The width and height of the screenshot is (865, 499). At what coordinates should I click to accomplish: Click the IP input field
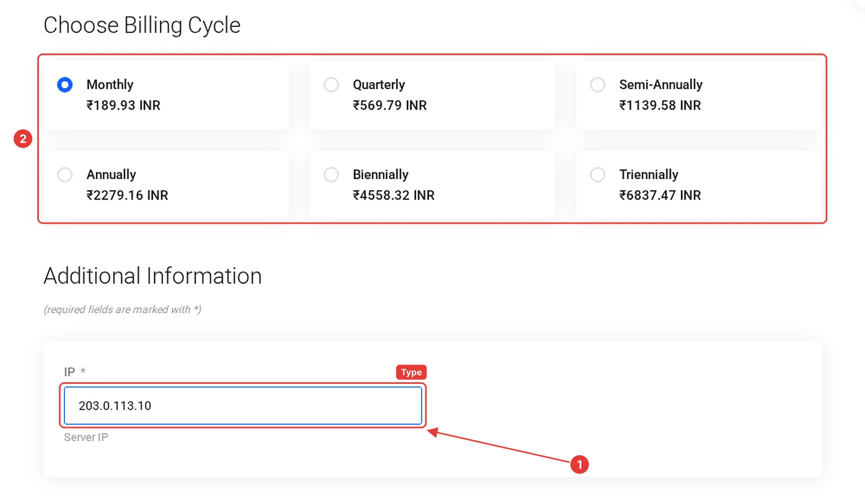(243, 405)
